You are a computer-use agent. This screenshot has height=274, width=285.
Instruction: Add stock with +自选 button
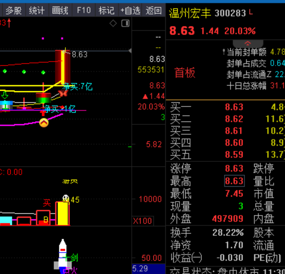click(130, 11)
